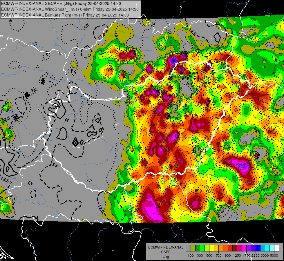
Task: Click the 900 legend tick value
Action: pos(228,255)
